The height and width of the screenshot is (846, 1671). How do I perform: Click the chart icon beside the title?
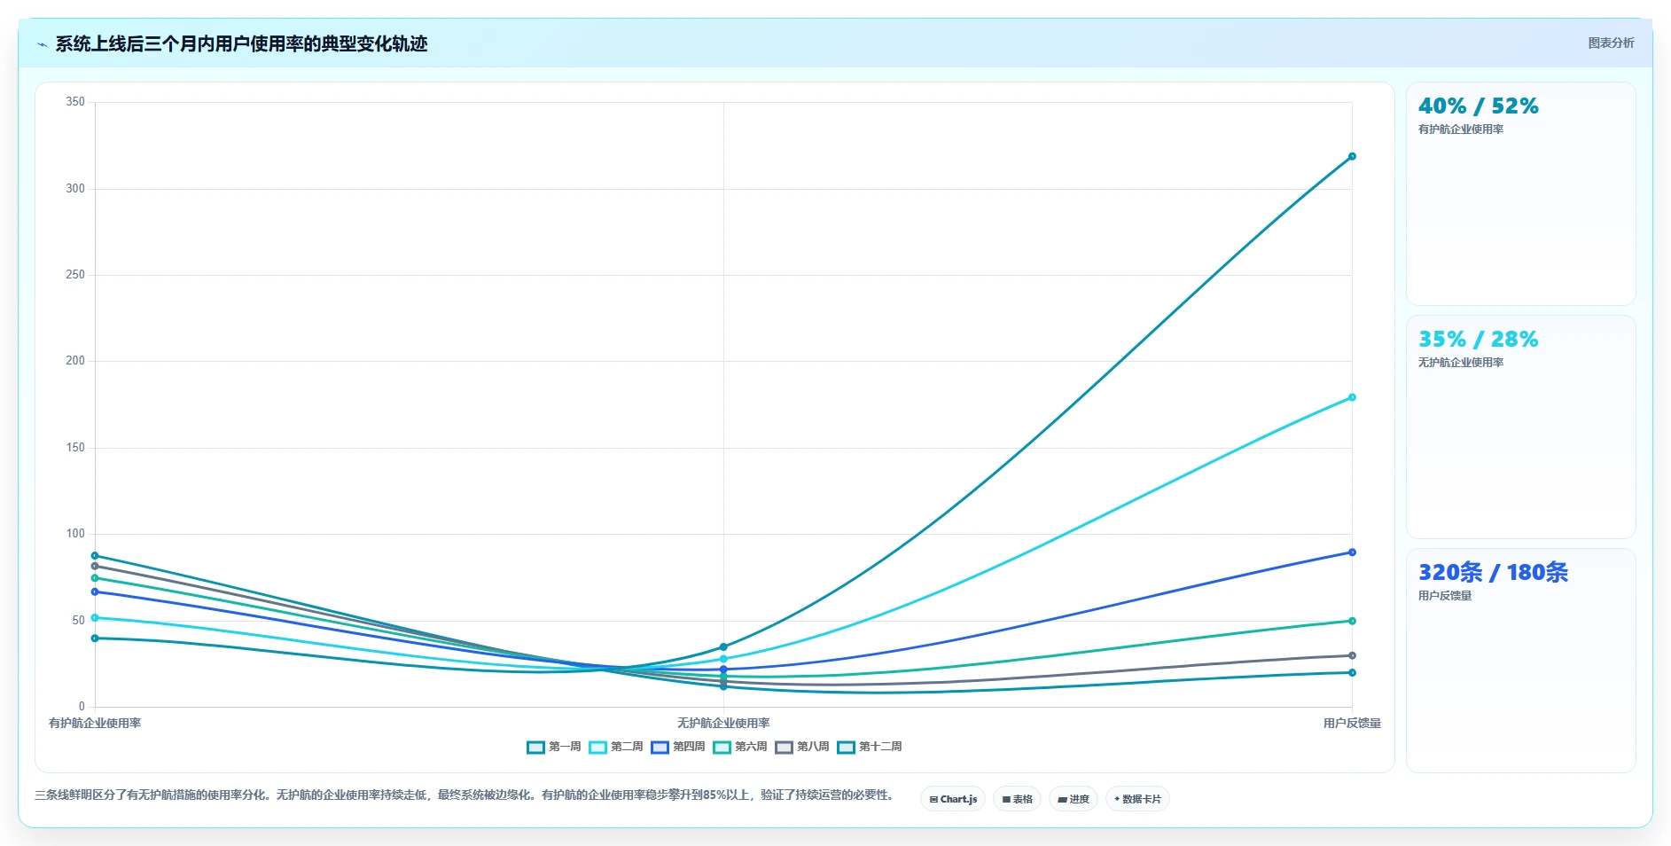(42, 44)
